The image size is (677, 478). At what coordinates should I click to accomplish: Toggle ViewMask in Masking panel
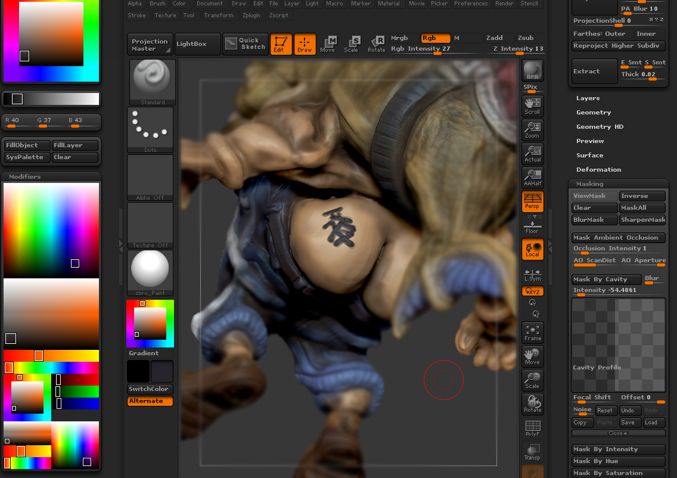tap(595, 196)
